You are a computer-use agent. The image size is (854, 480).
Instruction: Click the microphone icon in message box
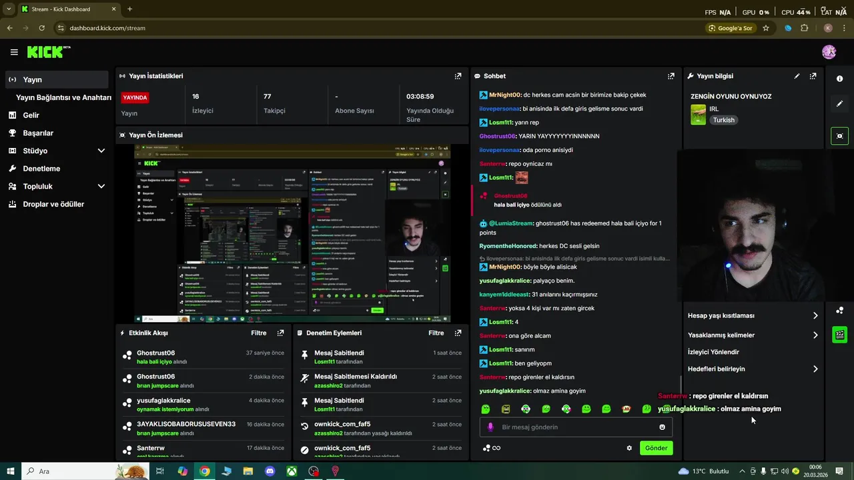click(x=490, y=427)
